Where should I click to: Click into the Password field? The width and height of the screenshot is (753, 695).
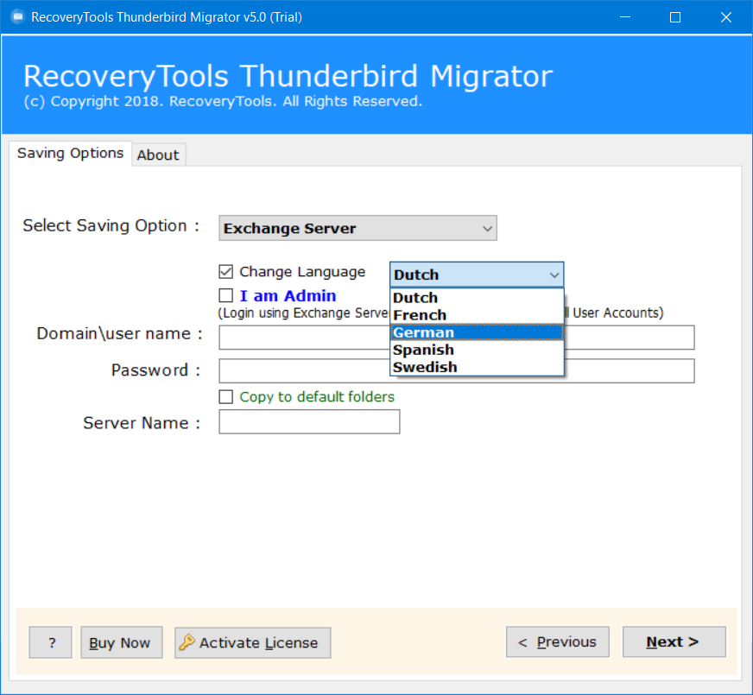(x=457, y=370)
